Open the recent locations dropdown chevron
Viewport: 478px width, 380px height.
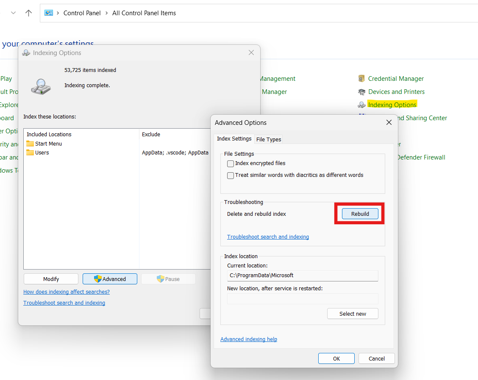(13, 13)
